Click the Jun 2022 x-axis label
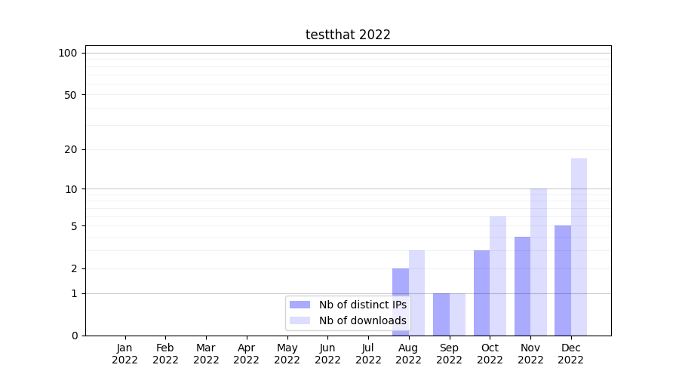The image size is (679, 377). 327,354
